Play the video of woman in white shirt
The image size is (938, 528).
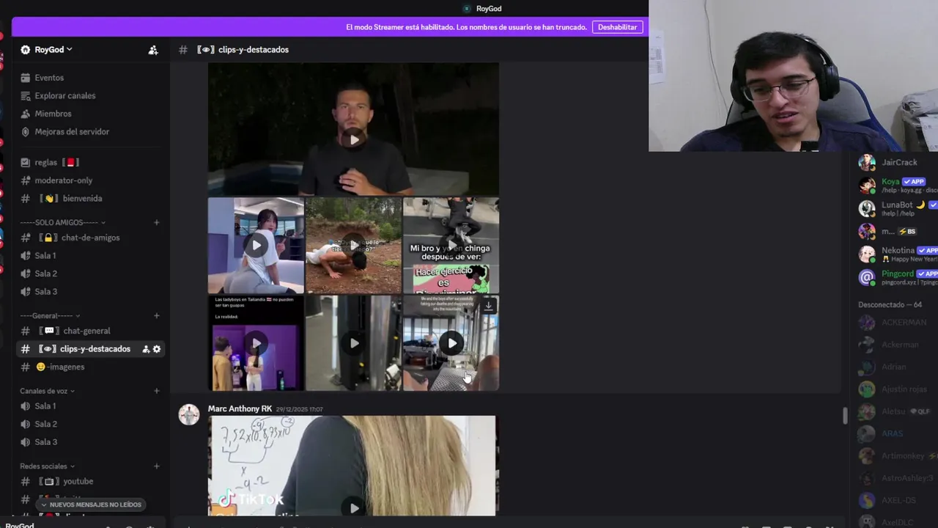pos(256,246)
